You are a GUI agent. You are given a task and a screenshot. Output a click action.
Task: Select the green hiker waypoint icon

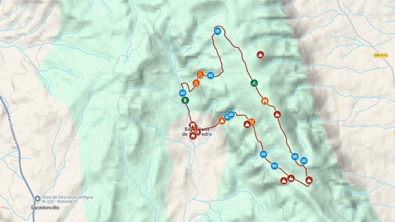click(185, 100)
